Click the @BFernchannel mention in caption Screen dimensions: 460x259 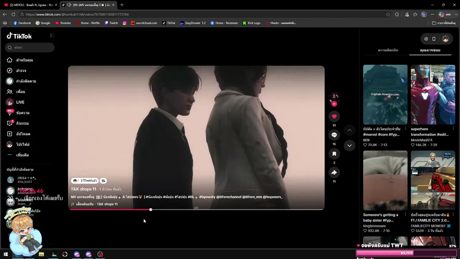pos(229,197)
